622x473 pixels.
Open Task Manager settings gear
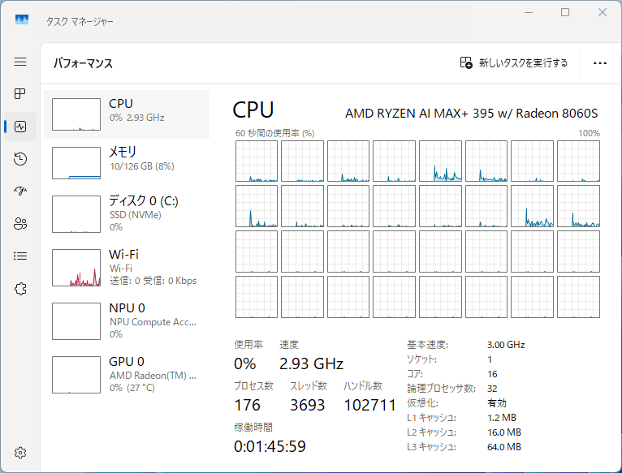coord(20,452)
